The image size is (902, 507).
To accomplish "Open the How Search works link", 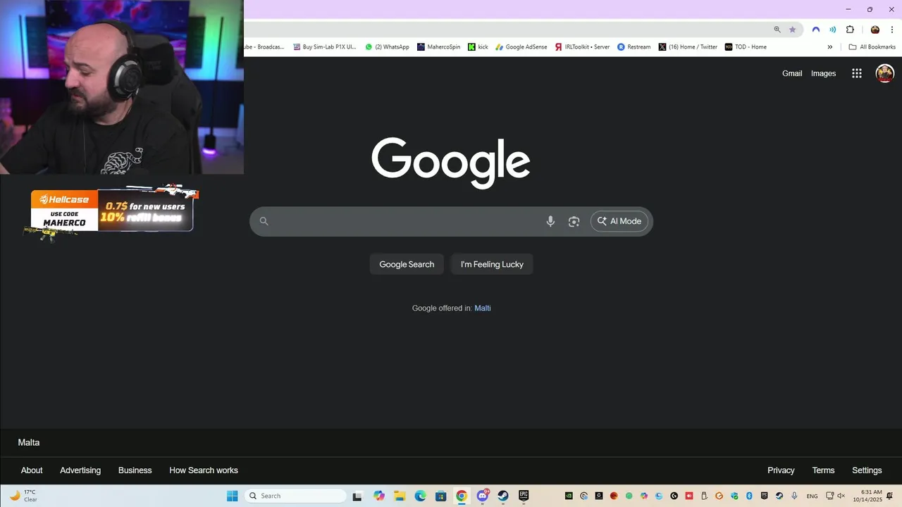I will click(x=204, y=470).
